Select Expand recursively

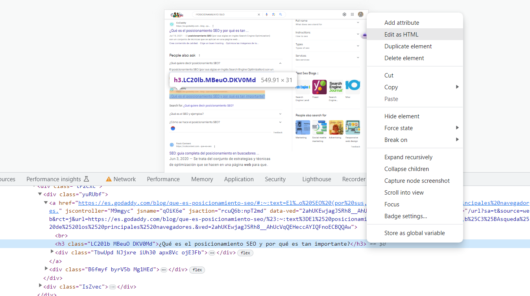(x=415, y=157)
